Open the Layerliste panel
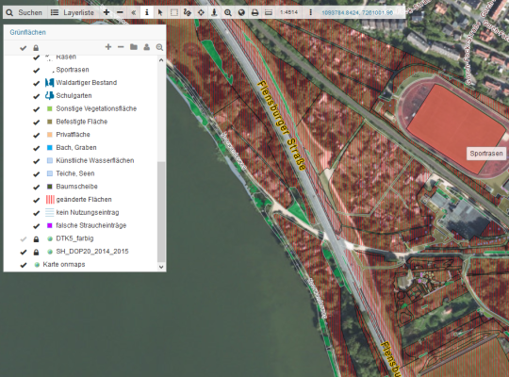This screenshot has width=509, height=377. 73,12
